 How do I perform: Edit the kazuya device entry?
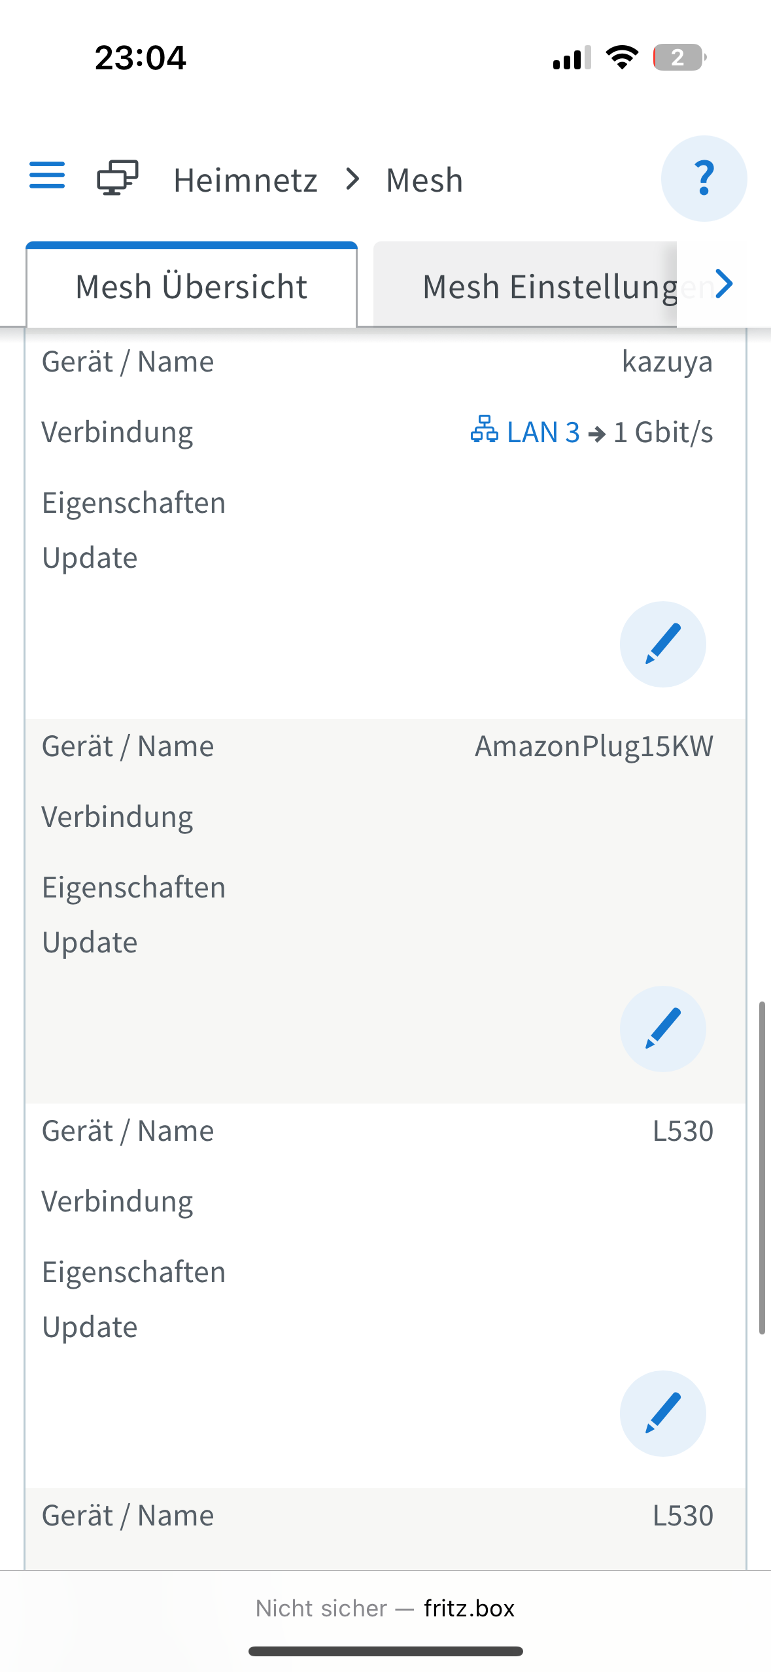662,644
